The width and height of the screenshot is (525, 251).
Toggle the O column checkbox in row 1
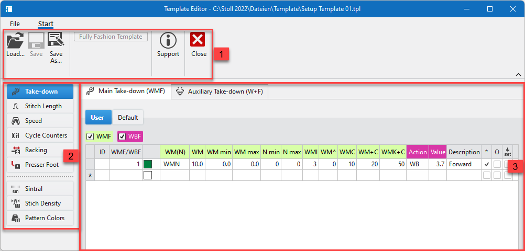coord(497,164)
